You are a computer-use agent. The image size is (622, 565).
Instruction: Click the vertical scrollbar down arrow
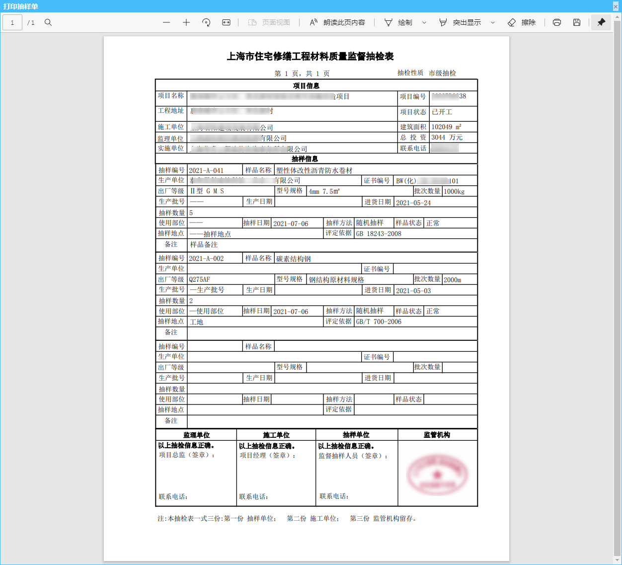(x=618, y=561)
